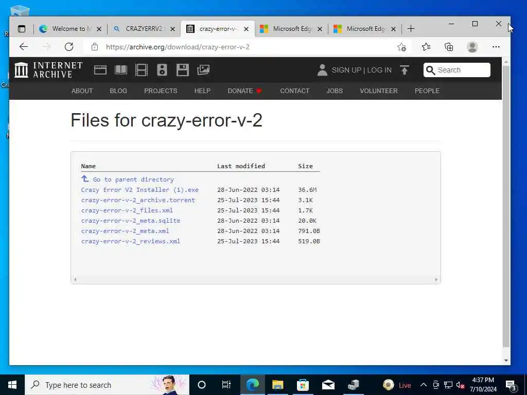Open Edge Settings and more menu
Image resolution: width=527 pixels, height=395 pixels.
pyautogui.click(x=496, y=47)
